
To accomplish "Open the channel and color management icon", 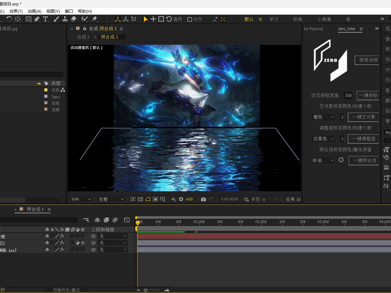I will click(x=174, y=199).
